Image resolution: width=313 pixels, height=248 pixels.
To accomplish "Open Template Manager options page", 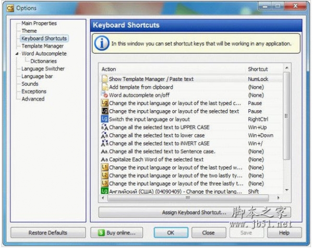I will [43, 46].
